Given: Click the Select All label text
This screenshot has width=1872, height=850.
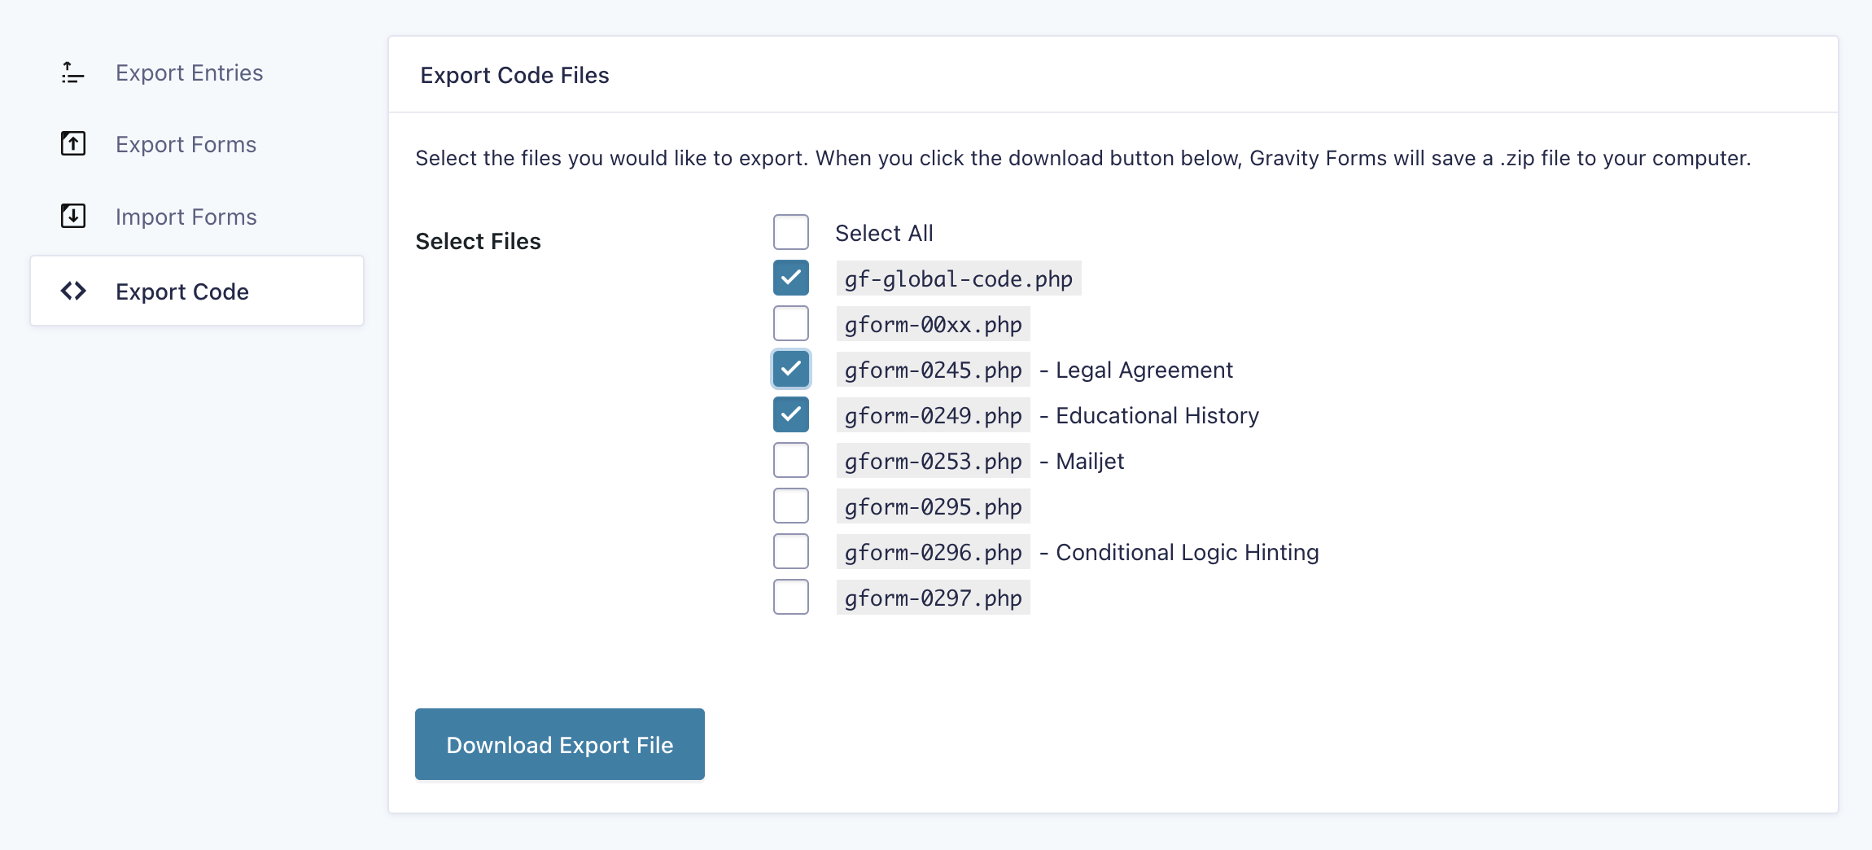Looking at the screenshot, I should click(x=884, y=234).
